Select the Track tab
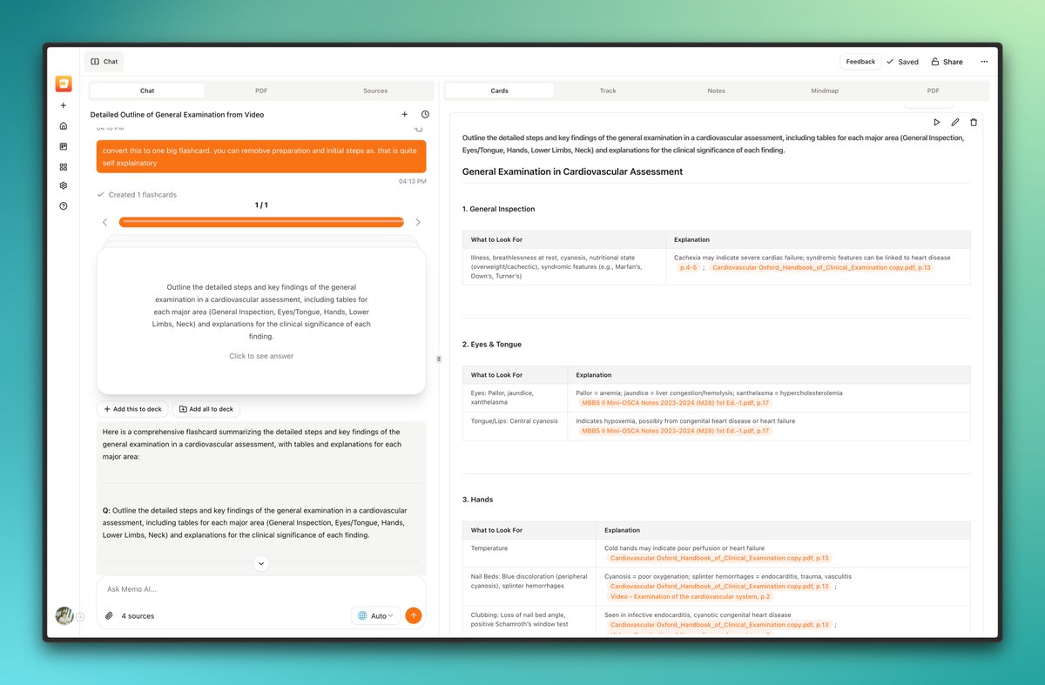 coord(608,91)
